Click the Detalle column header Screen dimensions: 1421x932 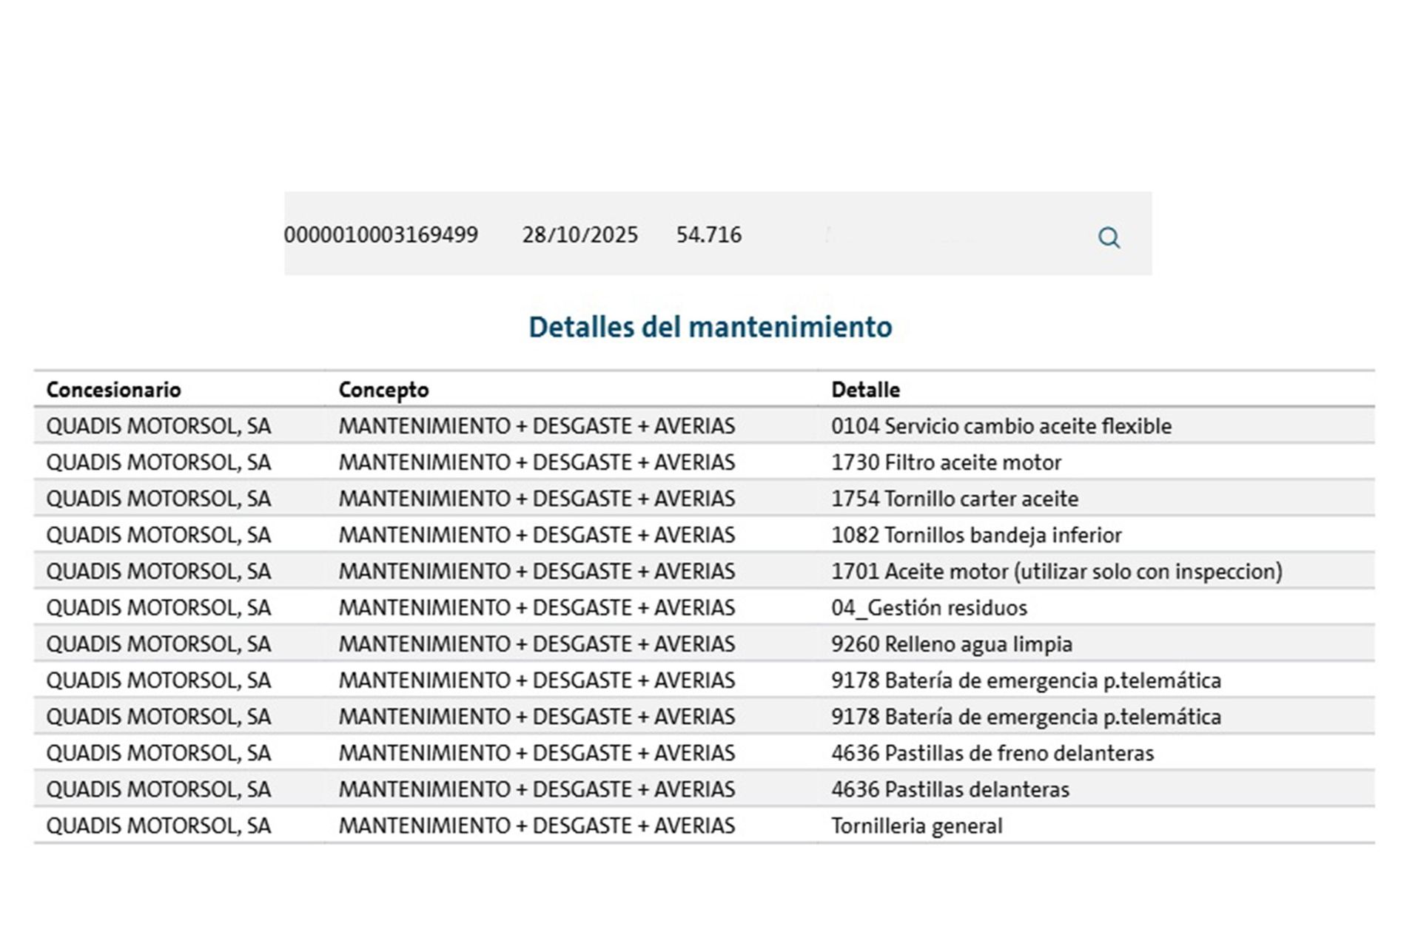click(865, 390)
